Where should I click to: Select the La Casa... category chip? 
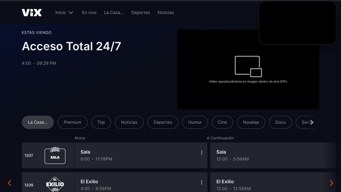pyautogui.click(x=38, y=122)
